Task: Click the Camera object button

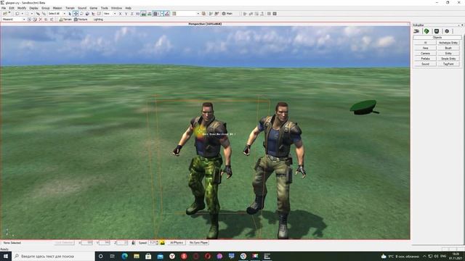Action: coord(425,53)
